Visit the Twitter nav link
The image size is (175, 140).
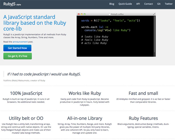pyautogui.click(x=168, y=4)
